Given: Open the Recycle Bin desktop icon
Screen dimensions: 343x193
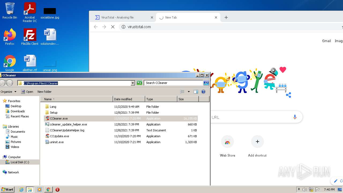Looking at the screenshot, I should click(10, 11).
